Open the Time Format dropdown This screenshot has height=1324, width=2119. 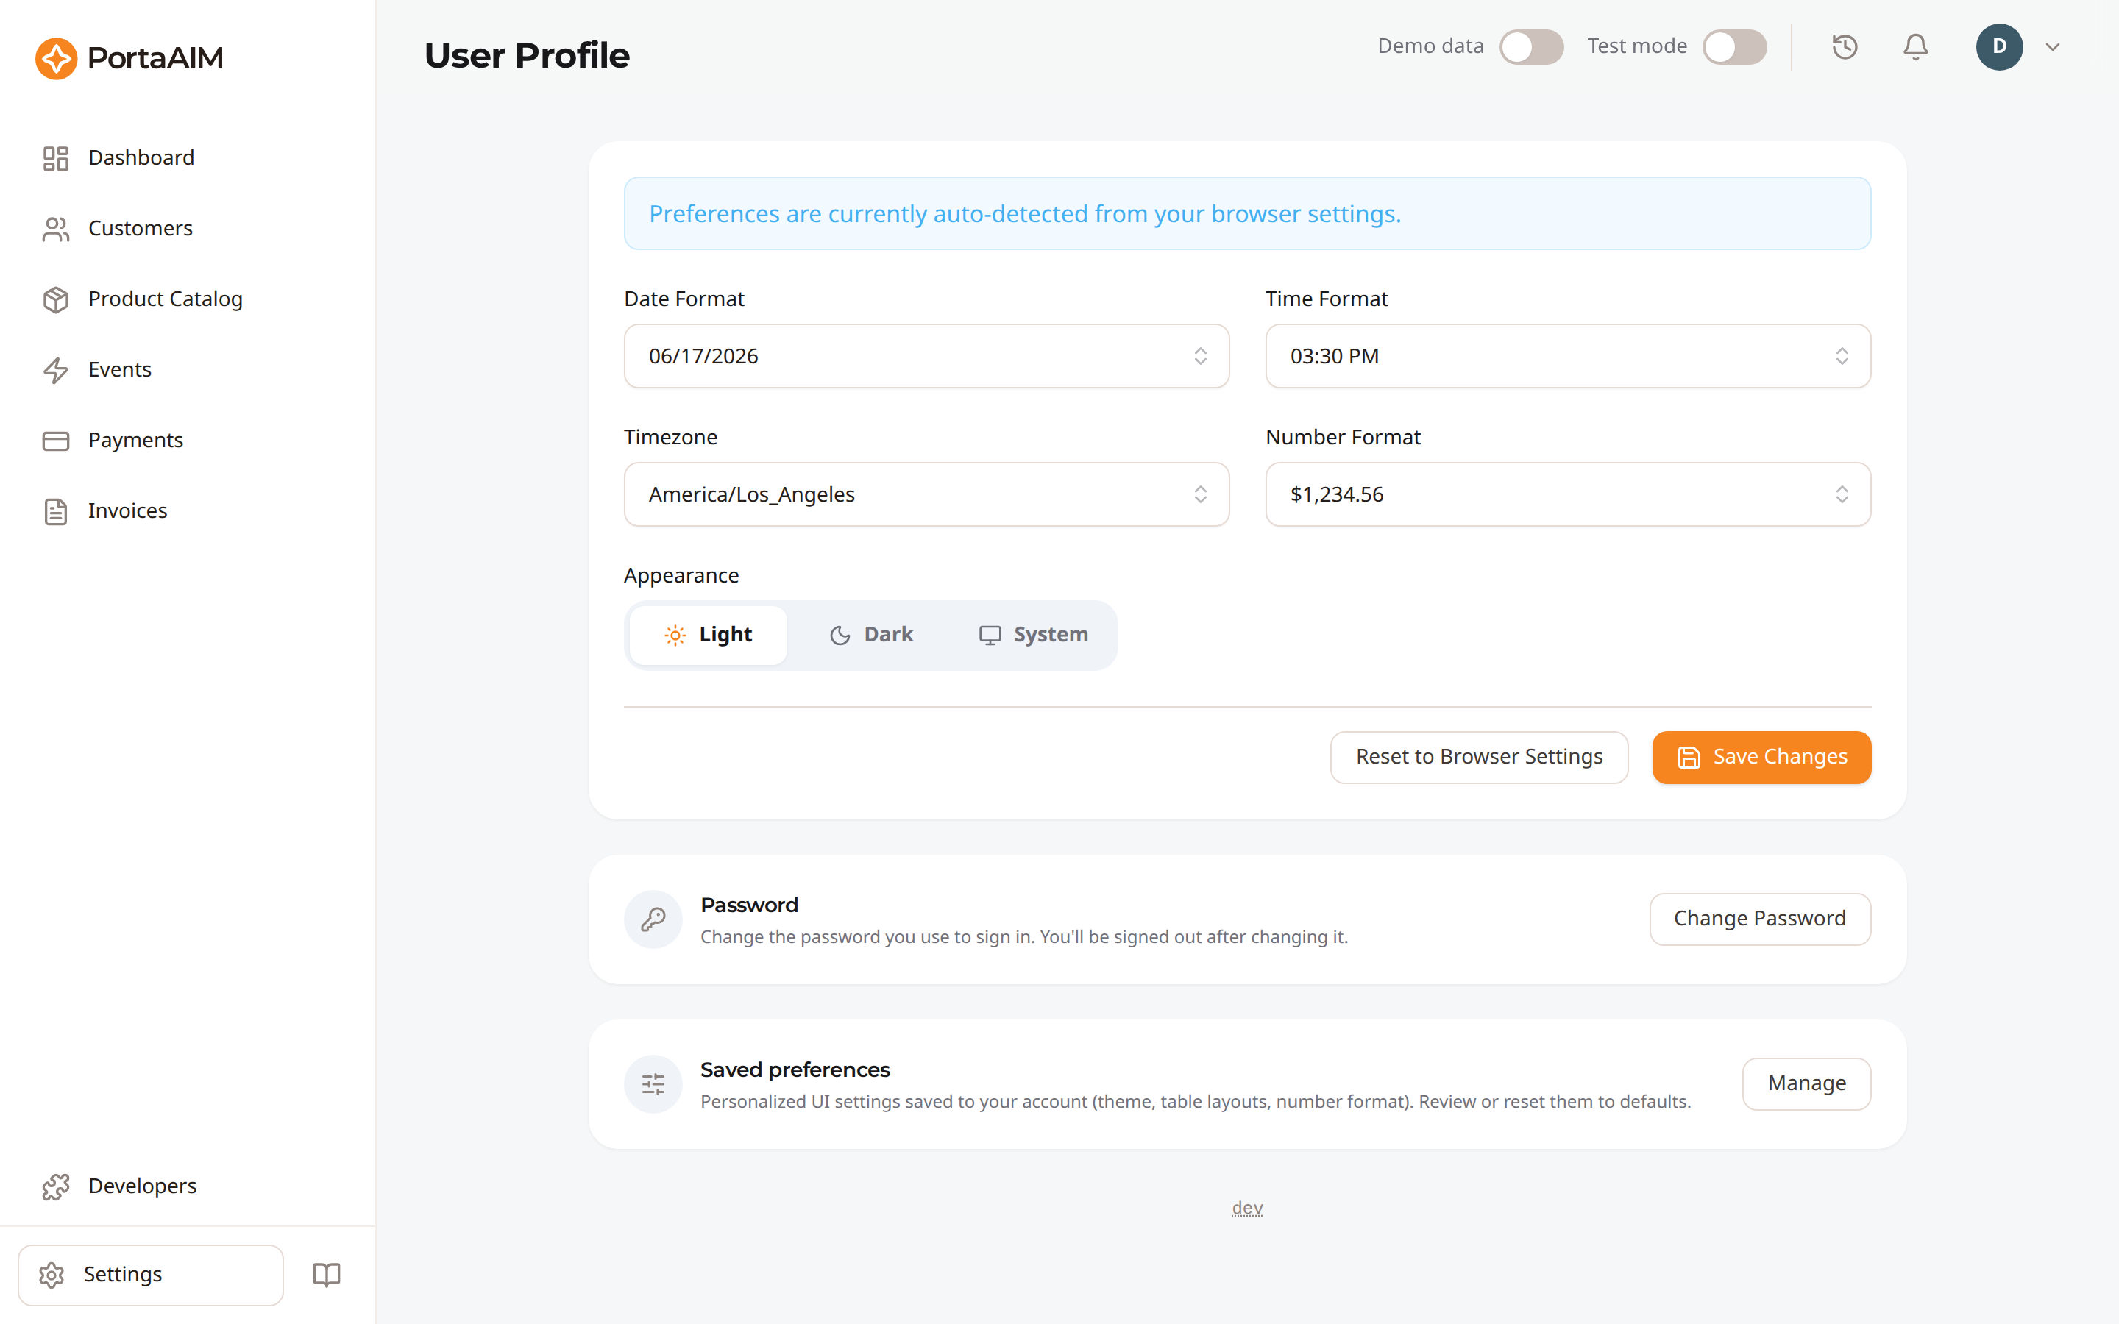(x=1567, y=357)
